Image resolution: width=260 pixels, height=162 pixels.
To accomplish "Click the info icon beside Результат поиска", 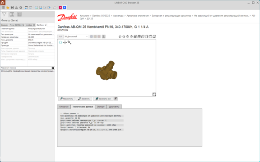I will pyautogui.click(x=53, y=68).
